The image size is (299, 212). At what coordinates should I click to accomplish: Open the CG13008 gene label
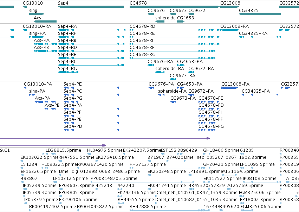230,3
